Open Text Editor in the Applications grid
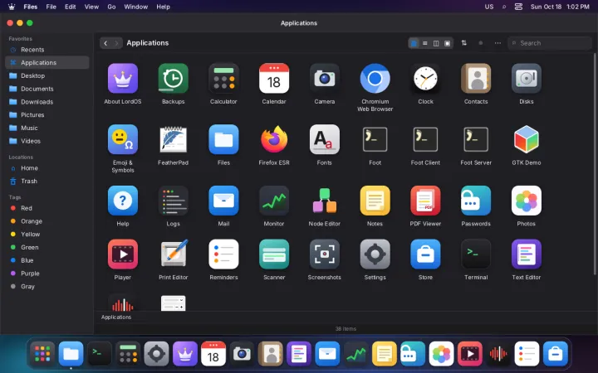Image resolution: width=598 pixels, height=373 pixels. click(x=527, y=254)
